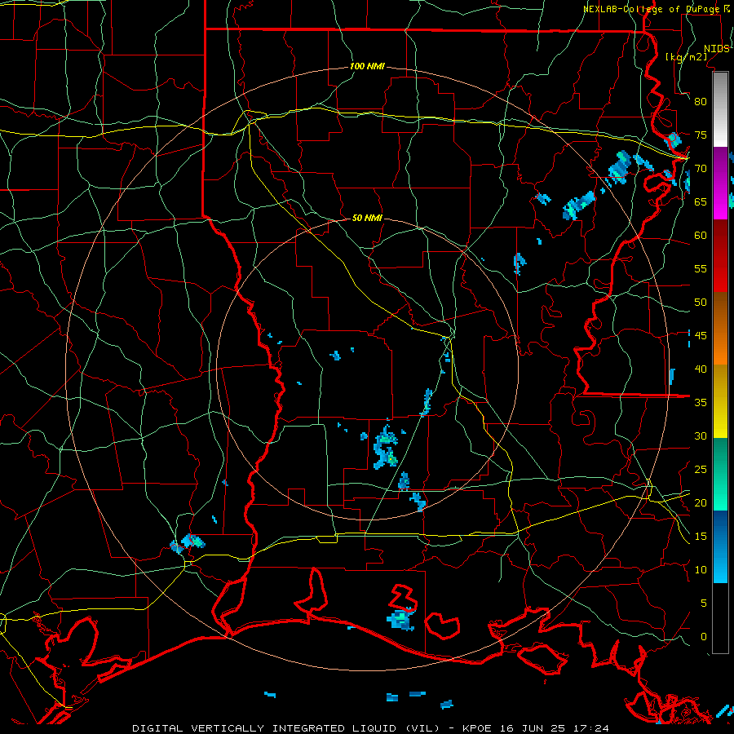Click the scale value "65"
The image size is (734, 734).
tap(701, 202)
